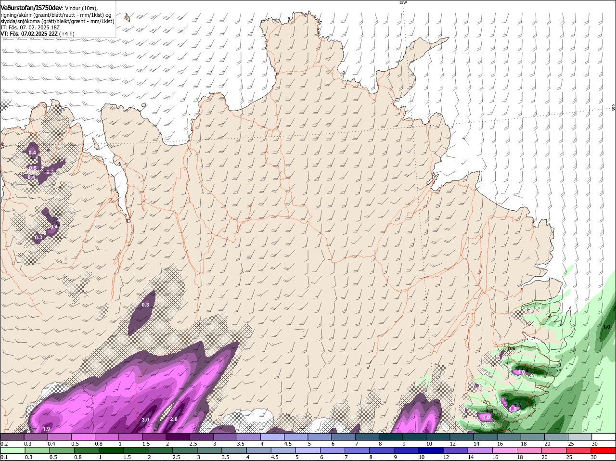The image size is (616, 461).
Task: Select snow legend swatch between 2 and 2.5
Action: pyautogui.click(x=178, y=437)
